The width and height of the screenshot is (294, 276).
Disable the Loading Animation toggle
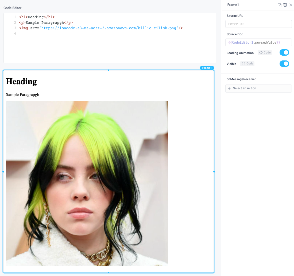[x=284, y=52]
